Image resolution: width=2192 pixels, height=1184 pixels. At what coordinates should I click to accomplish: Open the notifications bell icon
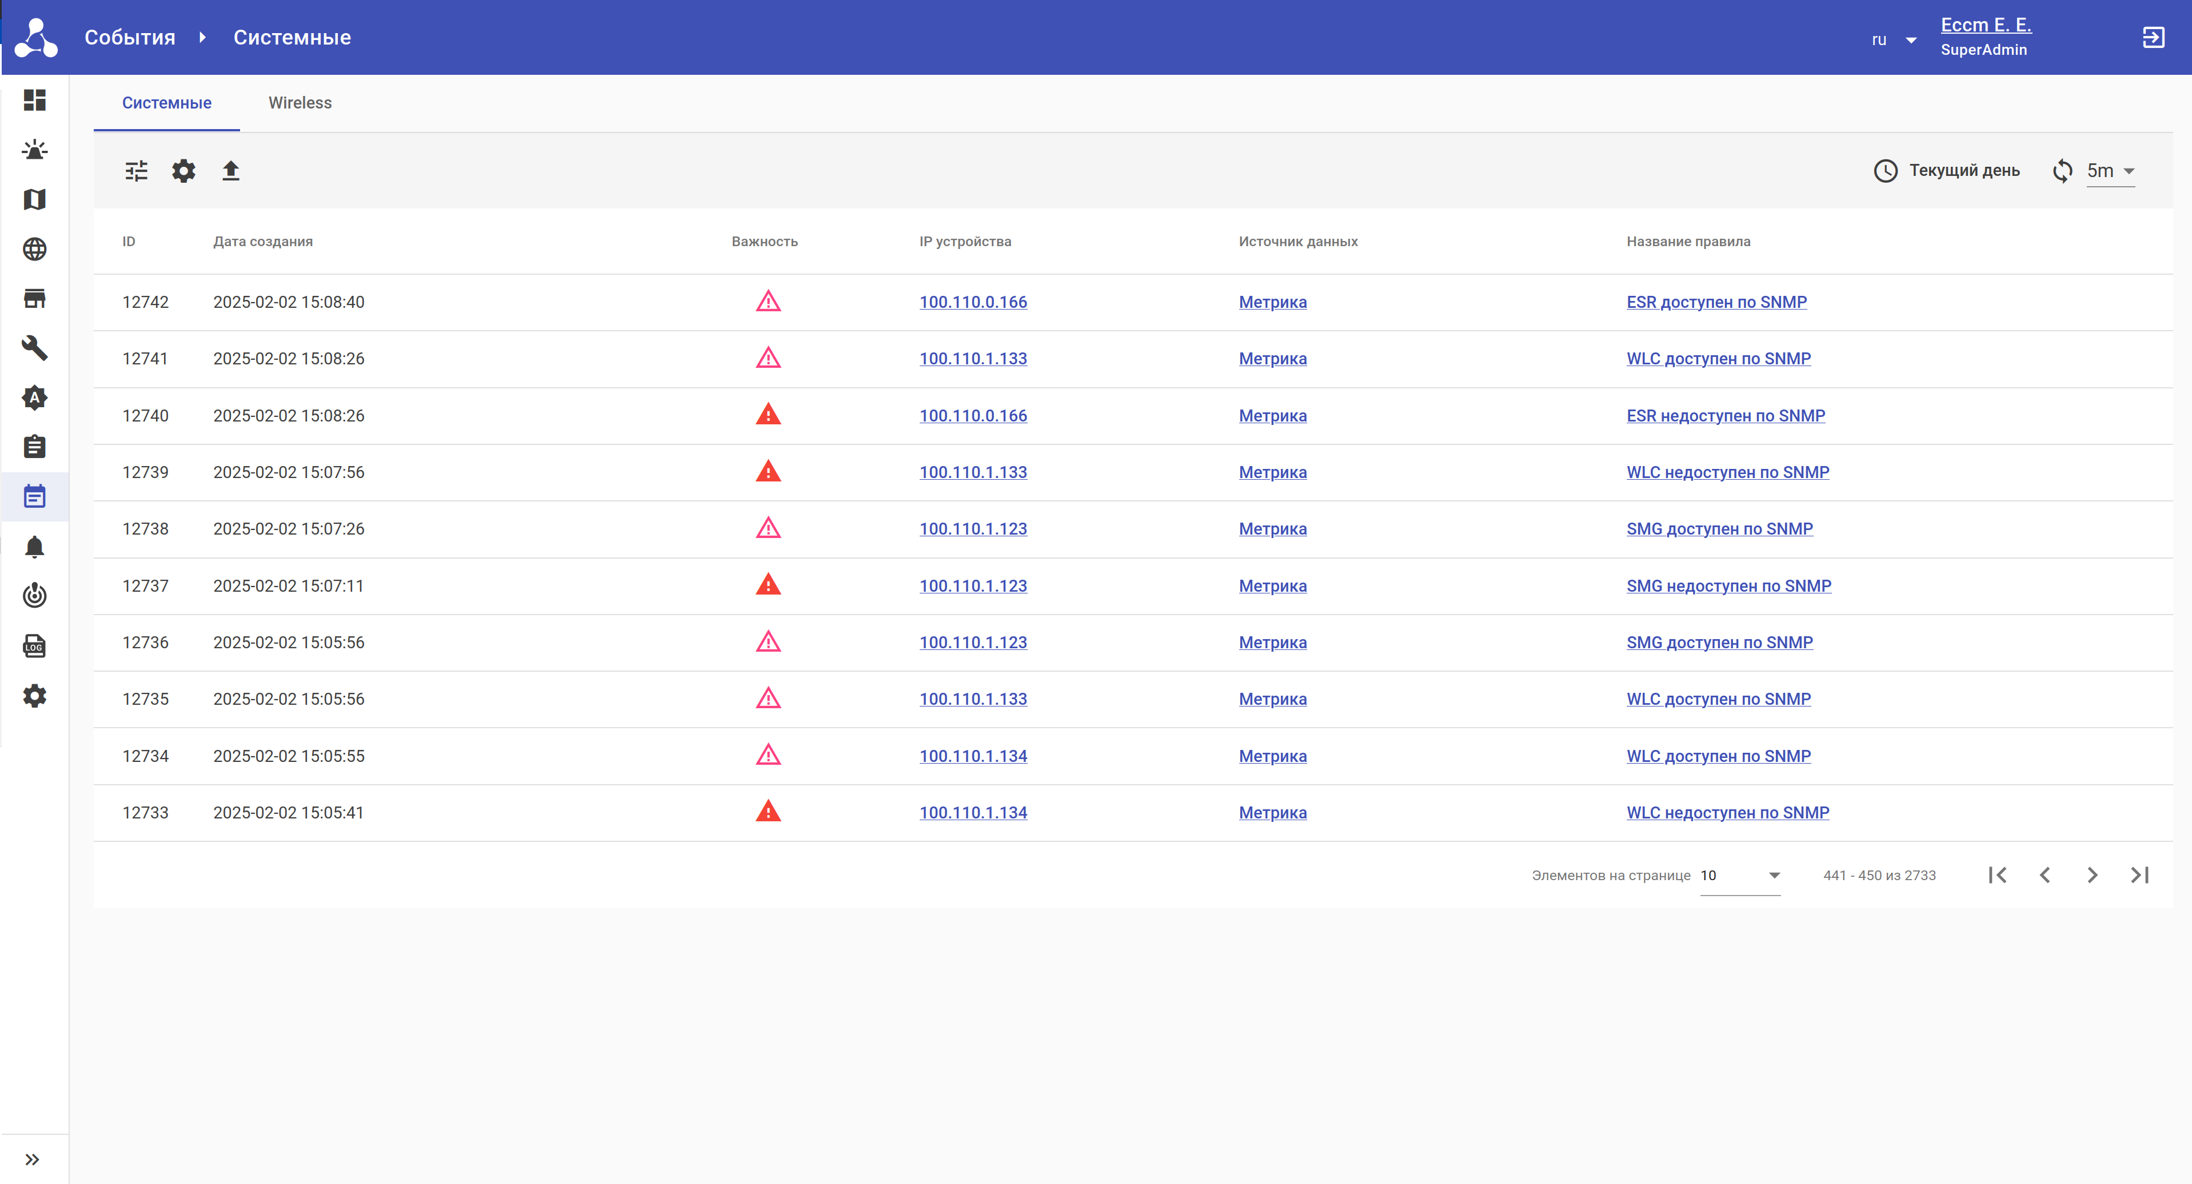34,546
